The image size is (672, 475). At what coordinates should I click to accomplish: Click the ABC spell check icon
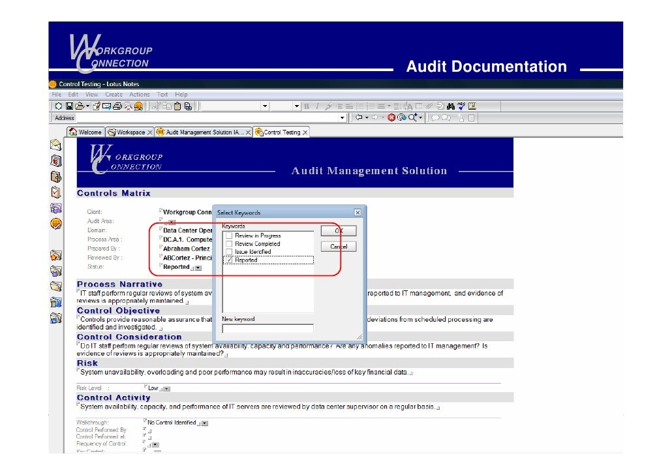point(461,106)
